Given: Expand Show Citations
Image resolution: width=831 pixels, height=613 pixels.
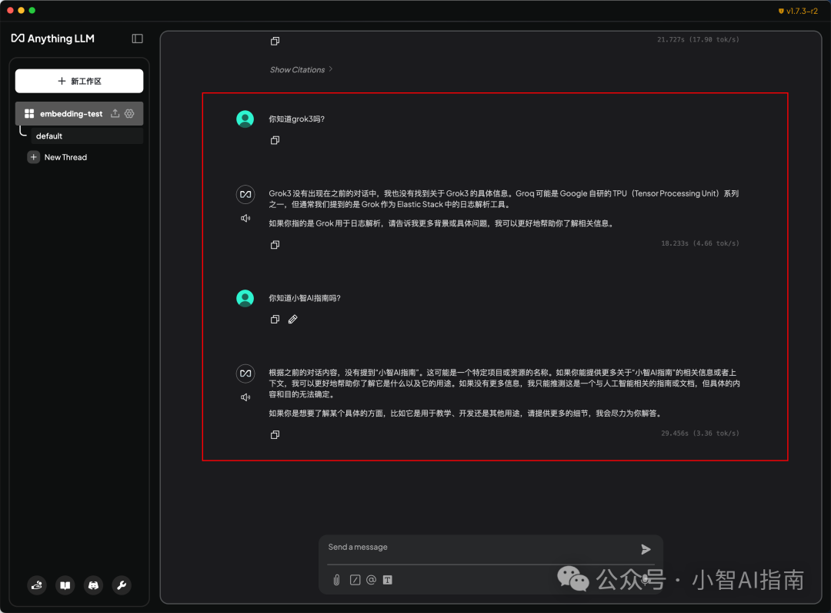Looking at the screenshot, I should 301,69.
